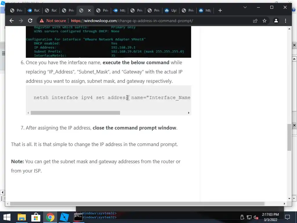Image resolution: width=297 pixels, height=223 pixels.
Task: Switch to the Upl tab
Action: pyautogui.click(x=171, y=10)
